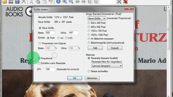173x97 pixels.
Task: Select the 'Neue Größe' radio option
Action: pyautogui.click(x=40, y=28)
